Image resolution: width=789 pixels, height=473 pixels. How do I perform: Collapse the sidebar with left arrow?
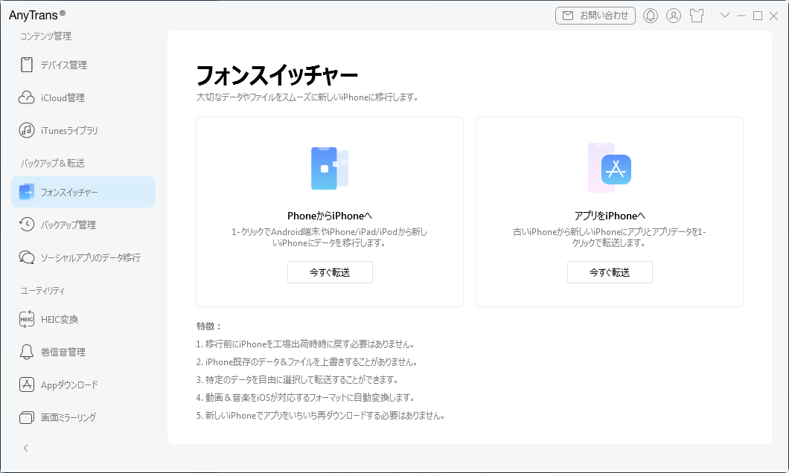pos(26,448)
